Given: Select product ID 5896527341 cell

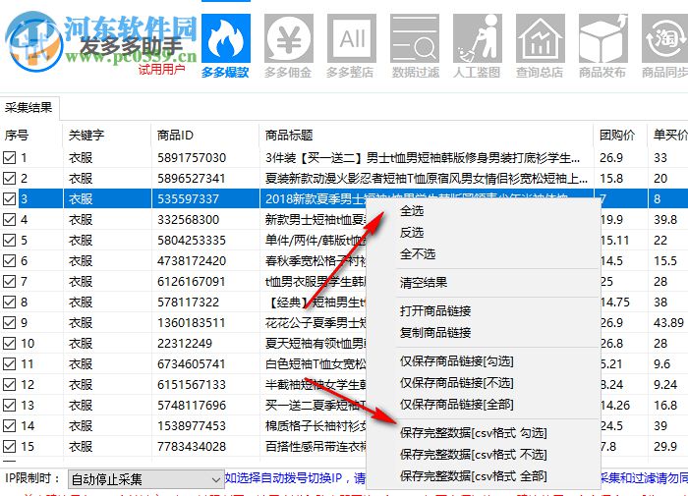Looking at the screenshot, I should 192,178.
